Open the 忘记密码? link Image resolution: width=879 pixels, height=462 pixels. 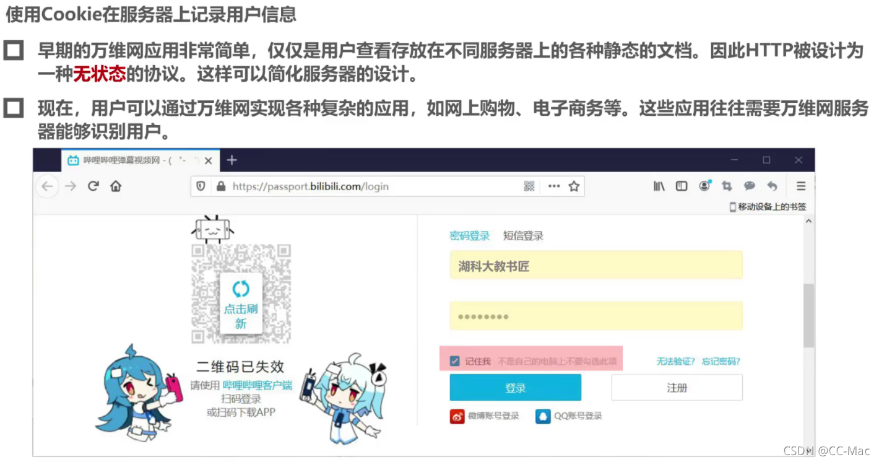click(x=721, y=361)
